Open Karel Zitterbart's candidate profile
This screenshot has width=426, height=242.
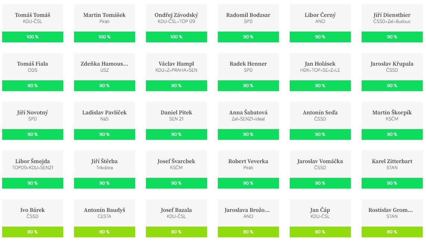click(x=392, y=164)
